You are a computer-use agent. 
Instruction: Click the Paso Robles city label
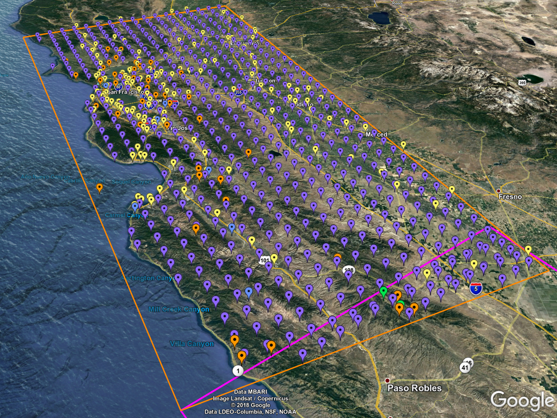415,388
